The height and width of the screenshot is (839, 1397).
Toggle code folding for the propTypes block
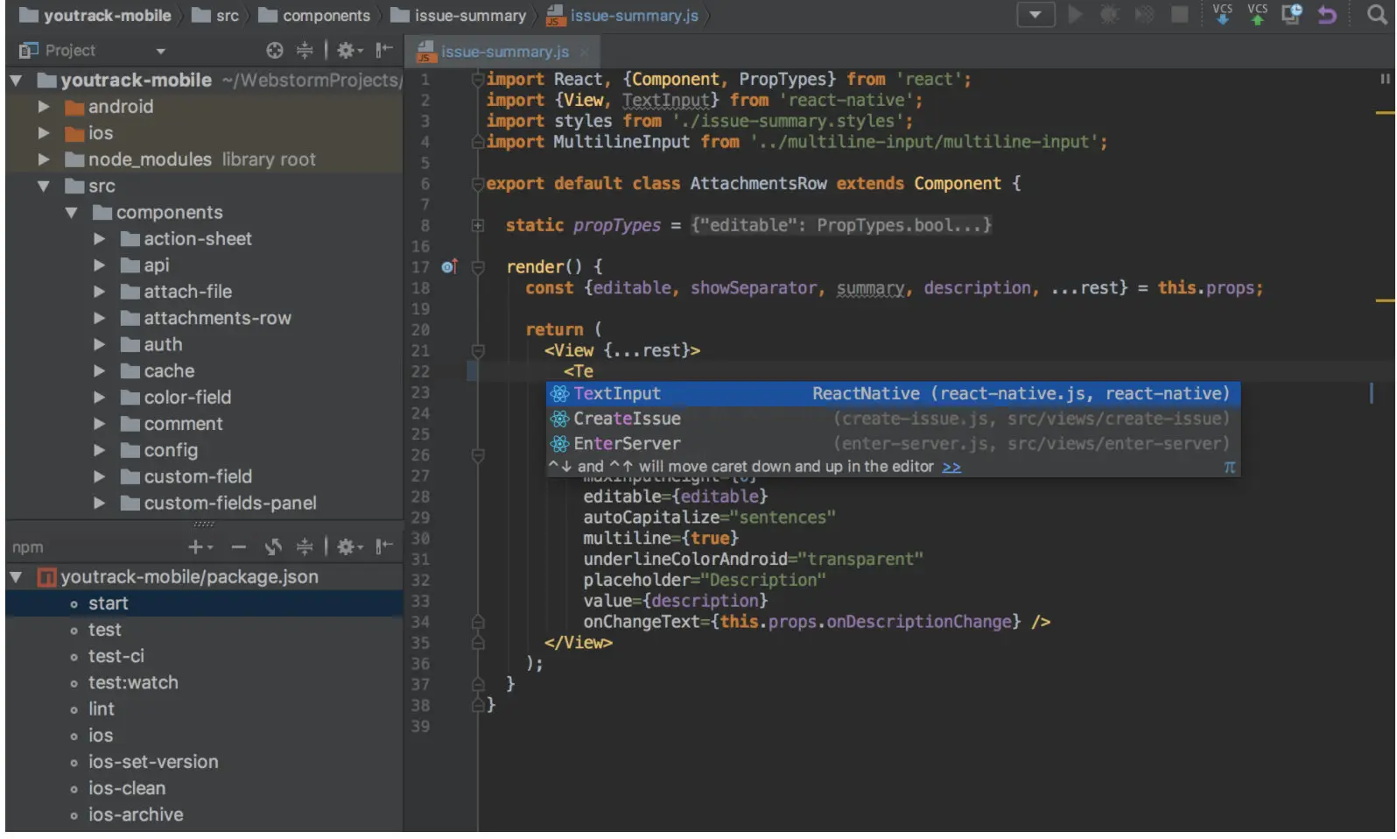tap(478, 226)
